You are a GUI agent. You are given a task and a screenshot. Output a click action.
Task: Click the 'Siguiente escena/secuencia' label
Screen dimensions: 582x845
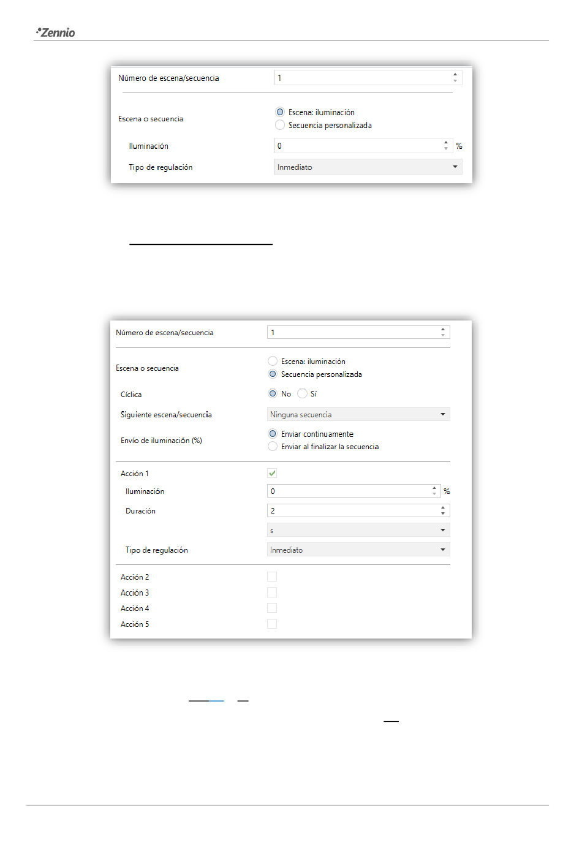click(166, 415)
